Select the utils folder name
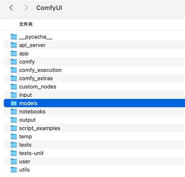Image resolution: width=185 pixels, height=177 pixels. [x=25, y=170]
